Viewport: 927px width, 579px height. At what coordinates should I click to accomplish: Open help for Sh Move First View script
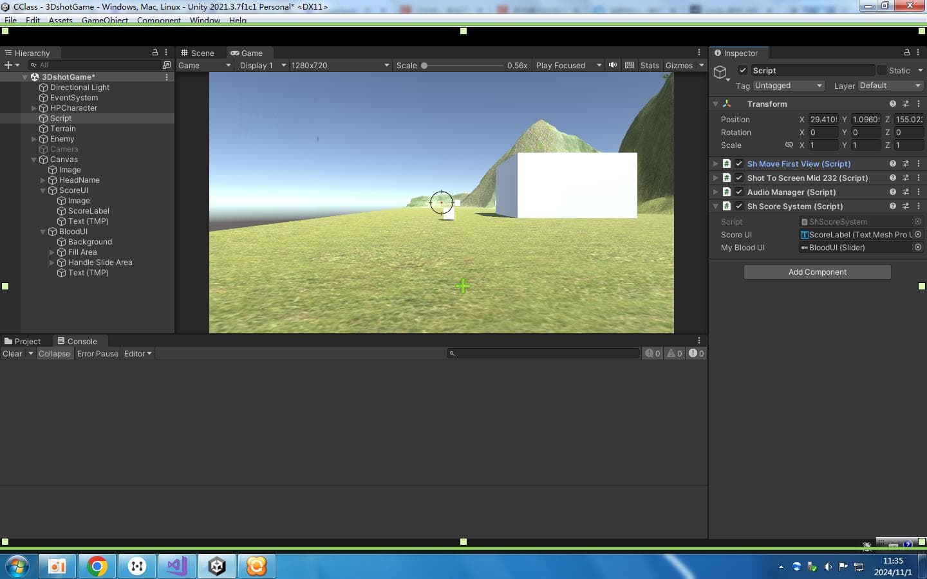[x=893, y=163]
